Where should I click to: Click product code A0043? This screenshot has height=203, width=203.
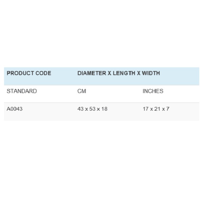click(15, 109)
